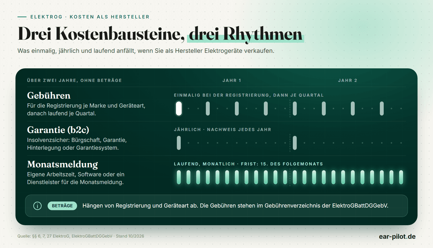Click the JAHR 1 column header
The height and width of the screenshot is (248, 433).
point(232,80)
